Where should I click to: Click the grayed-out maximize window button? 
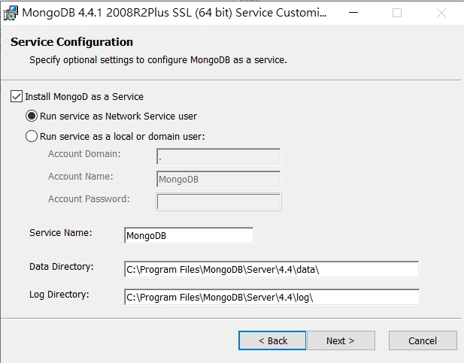point(397,13)
